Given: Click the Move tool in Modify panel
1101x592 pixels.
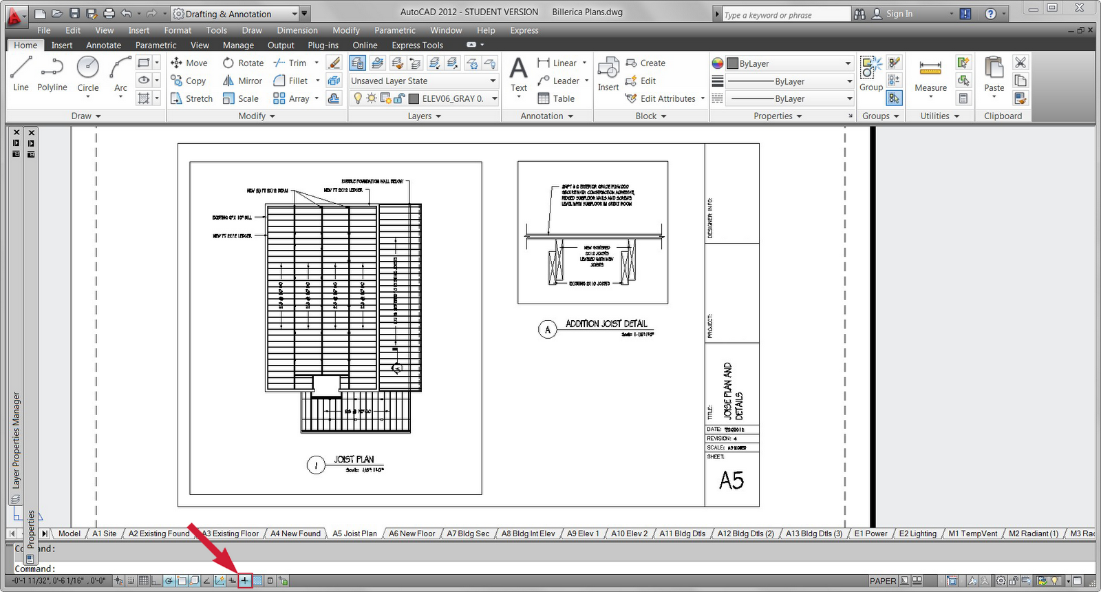Looking at the screenshot, I should [189, 63].
